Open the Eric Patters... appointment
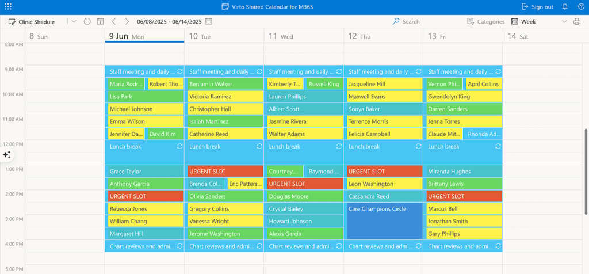The width and height of the screenshot is (589, 274). click(245, 184)
